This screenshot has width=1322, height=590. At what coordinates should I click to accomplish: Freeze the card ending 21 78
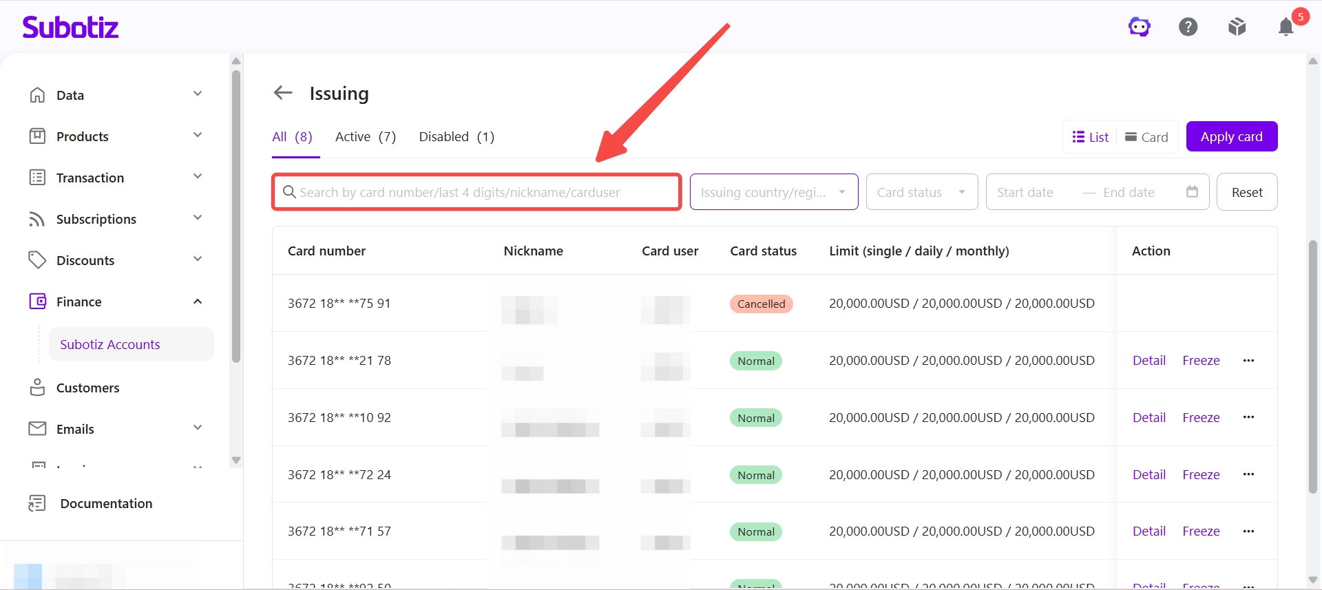pyautogui.click(x=1201, y=360)
